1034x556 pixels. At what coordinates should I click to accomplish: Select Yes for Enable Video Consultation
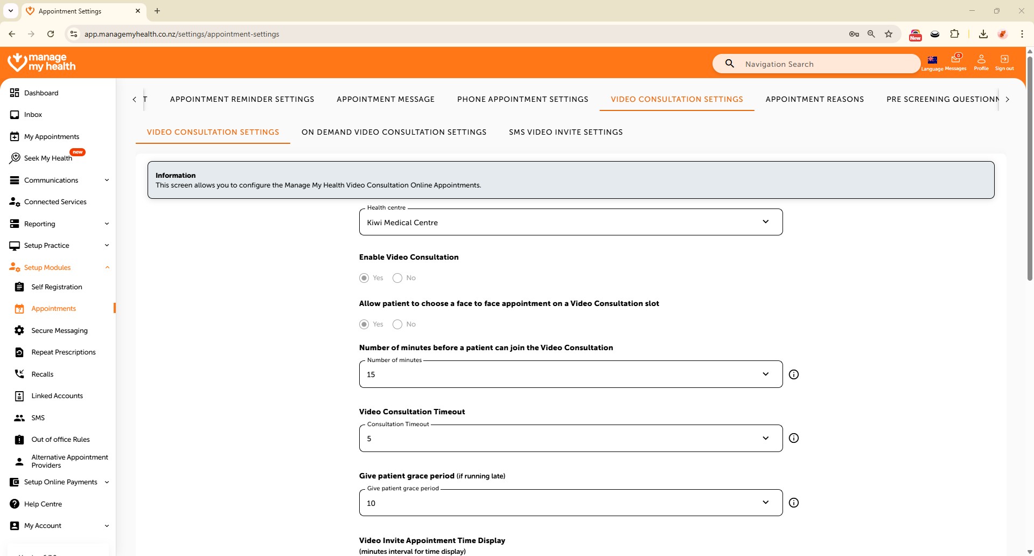[x=365, y=278]
